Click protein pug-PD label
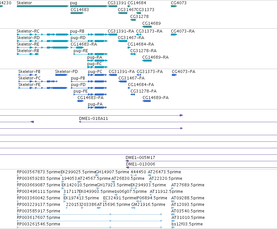The width and height of the screenshot is (277, 229). pyautogui.click(x=78, y=85)
